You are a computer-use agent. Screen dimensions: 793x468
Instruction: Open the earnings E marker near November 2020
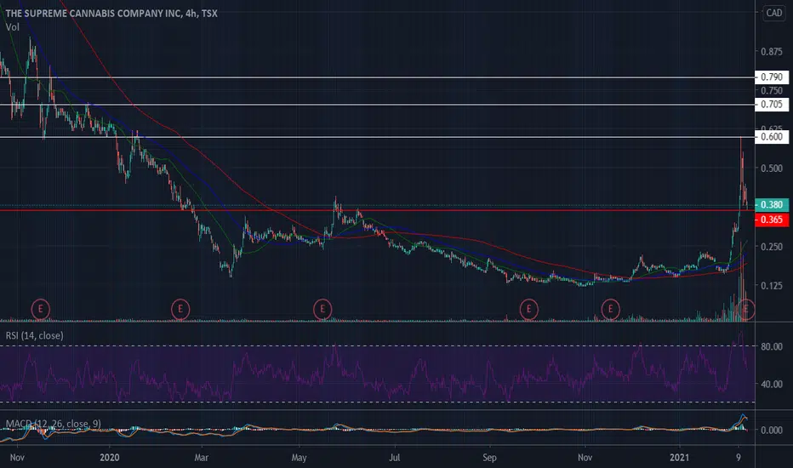pyautogui.click(x=610, y=309)
